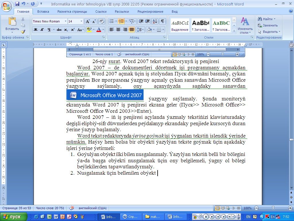
Task: Click Число слов: 20 751 in status bar
Action: point(50,208)
